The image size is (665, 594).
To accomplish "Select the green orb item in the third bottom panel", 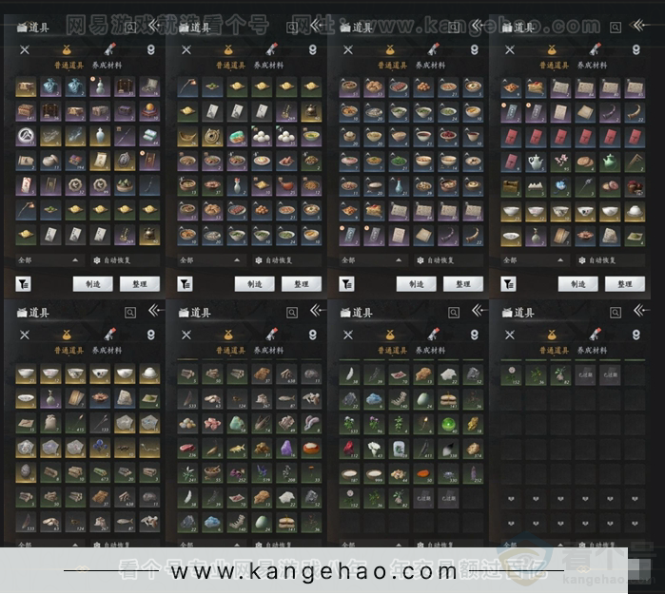I will coord(448,424).
